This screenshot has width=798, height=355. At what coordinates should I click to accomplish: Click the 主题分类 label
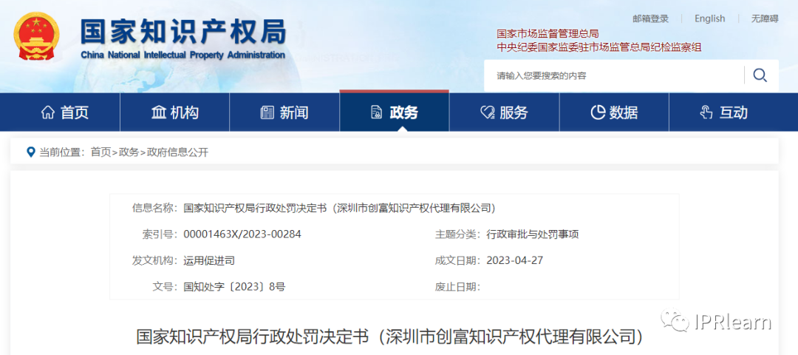tap(457, 234)
